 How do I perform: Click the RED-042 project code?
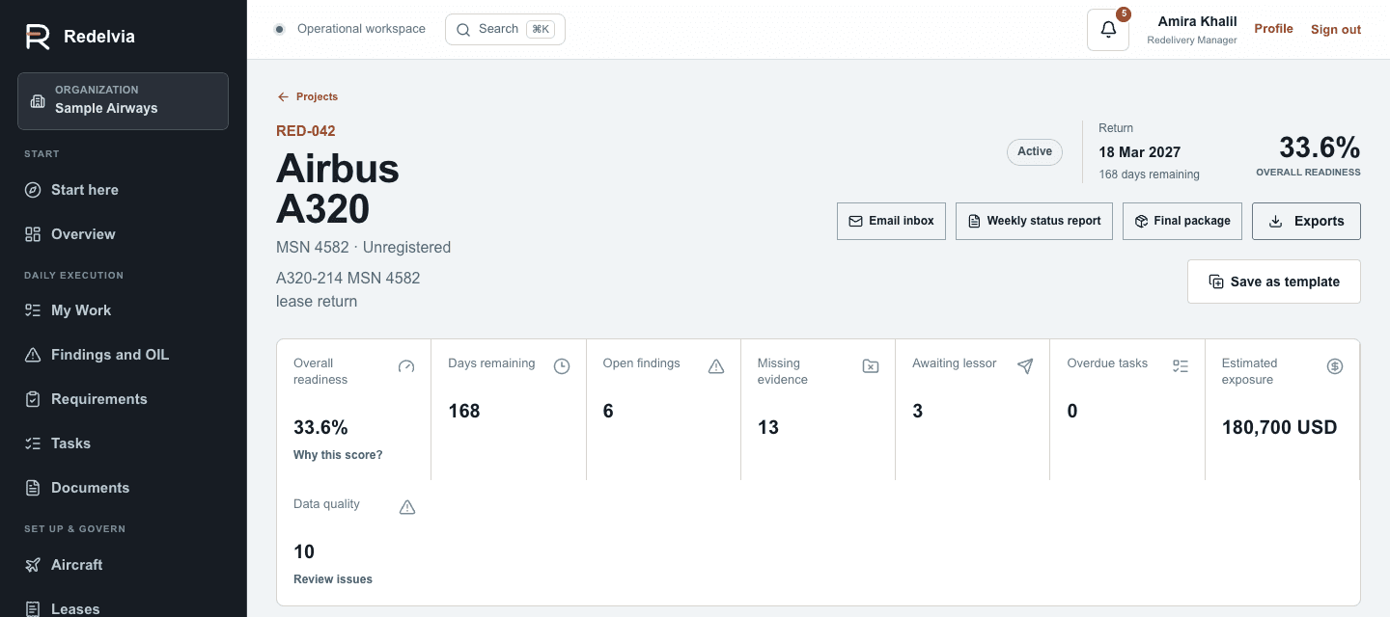[x=306, y=131]
